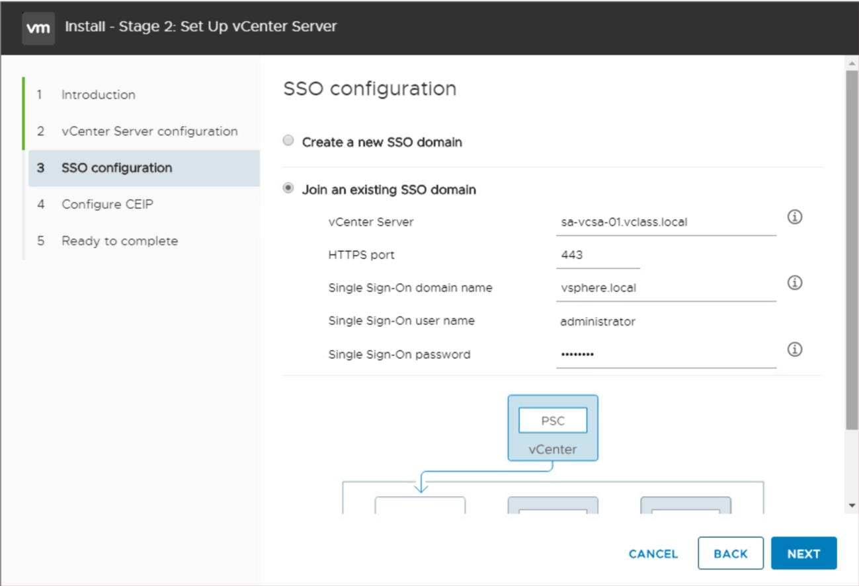Click the CANCEL button
The height and width of the screenshot is (586, 859).
point(653,554)
